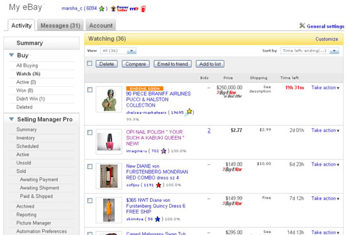Open Take action menu for Mondrian dress

325,164
